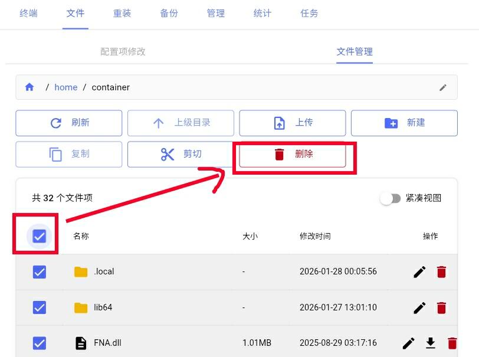The image size is (479, 357).
Task: Click the date 2025-08-29 03:17:16
Action: (338, 343)
